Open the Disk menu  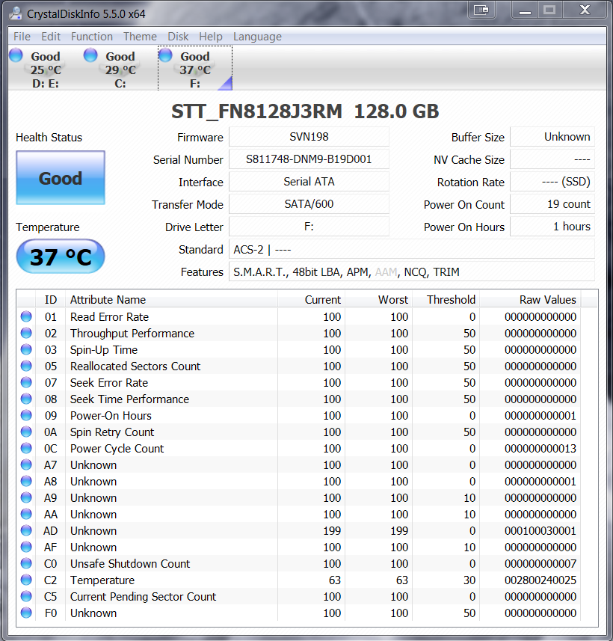pos(178,37)
